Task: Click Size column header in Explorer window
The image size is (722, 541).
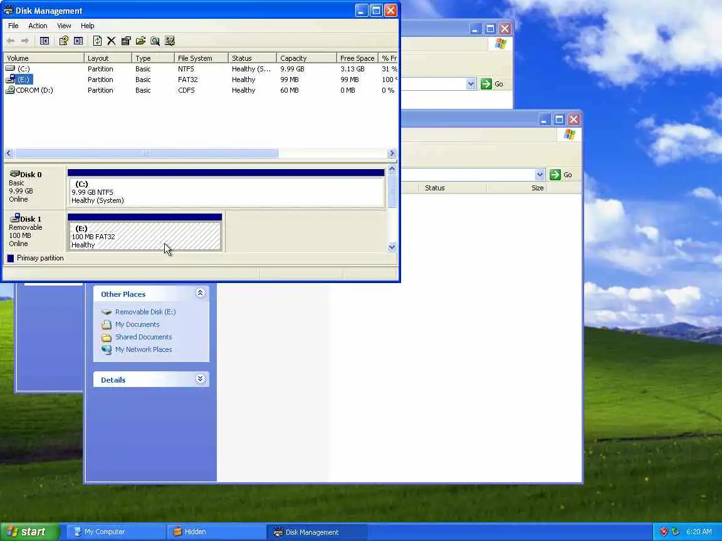Action: pos(516,188)
